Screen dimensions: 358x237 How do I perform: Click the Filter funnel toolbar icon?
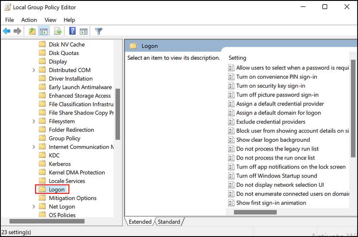99,31
